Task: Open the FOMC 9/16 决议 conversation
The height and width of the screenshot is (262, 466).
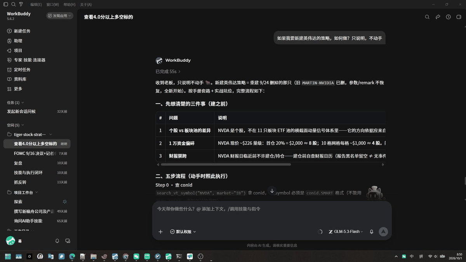Action: point(37,153)
